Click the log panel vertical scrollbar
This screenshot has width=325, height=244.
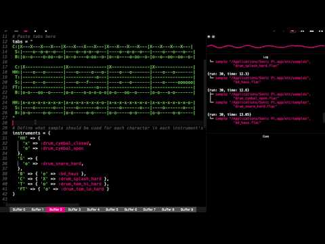[324, 117]
